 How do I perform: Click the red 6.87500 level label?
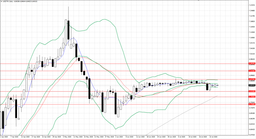click(252, 79)
